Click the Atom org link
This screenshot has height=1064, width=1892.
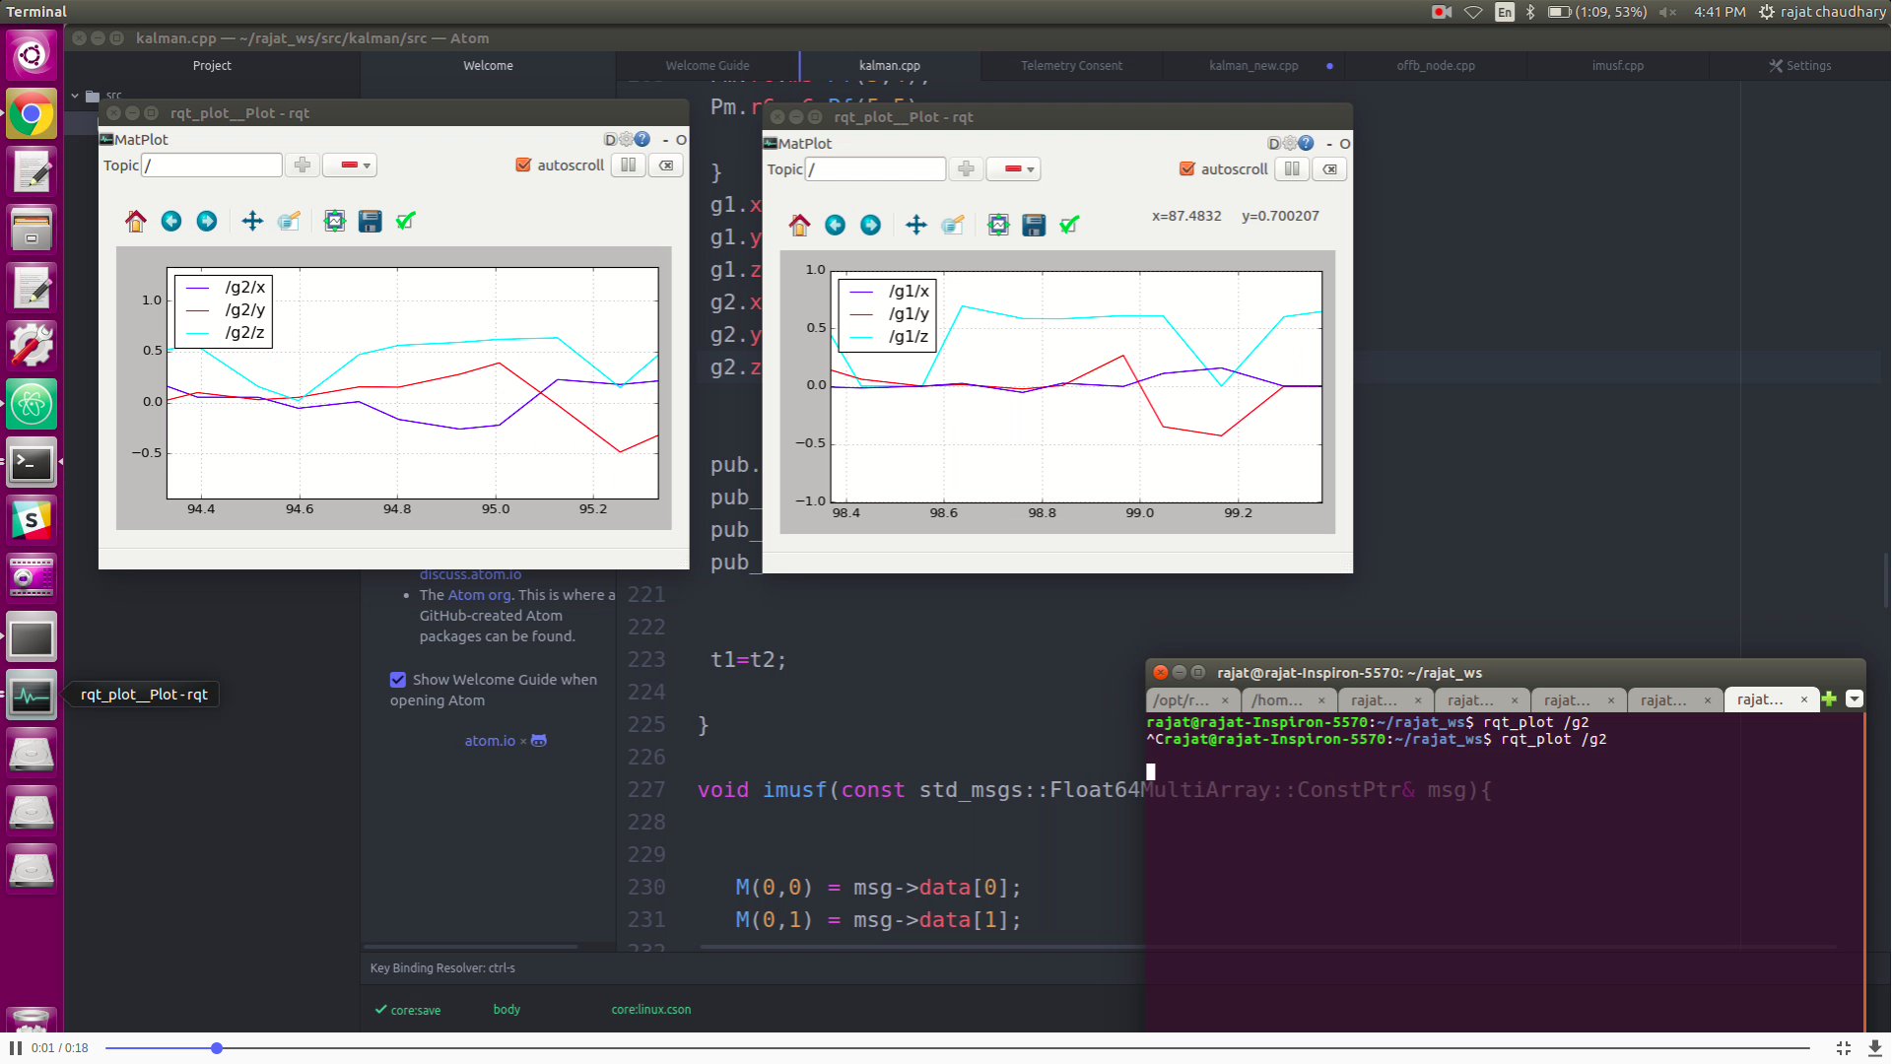pyautogui.click(x=479, y=595)
